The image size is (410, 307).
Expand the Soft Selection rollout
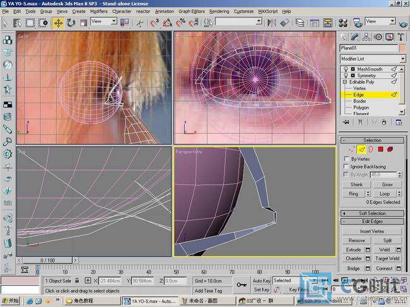pos(372,213)
